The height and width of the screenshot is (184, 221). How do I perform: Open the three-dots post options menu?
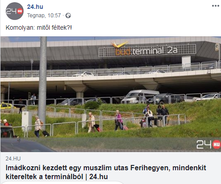click(216, 6)
